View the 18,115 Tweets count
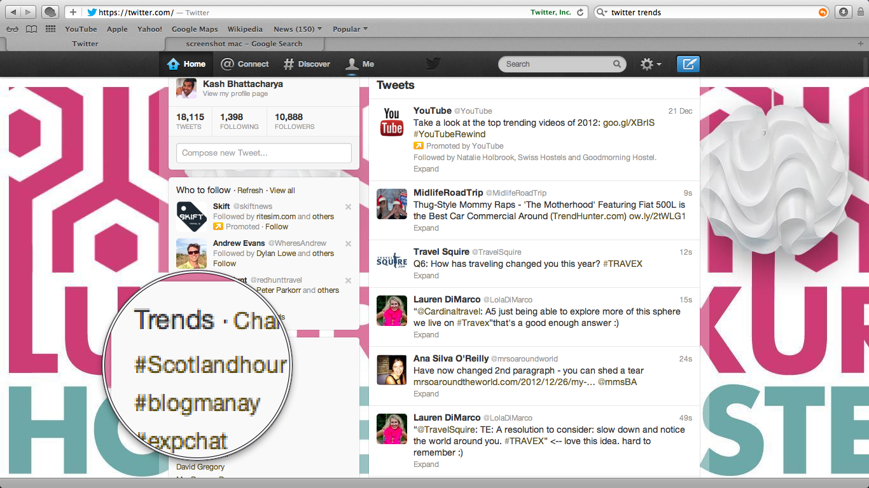869x488 pixels. pos(190,121)
